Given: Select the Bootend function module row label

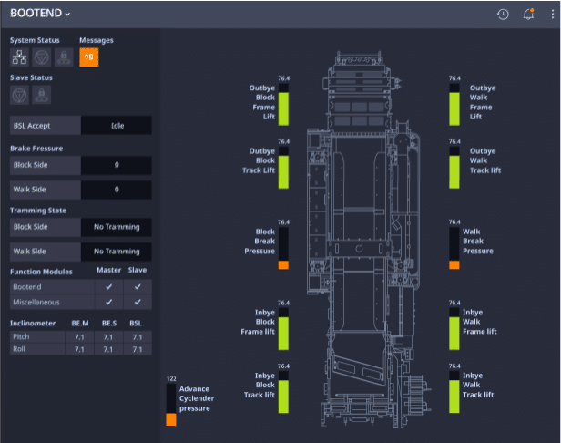Looking at the screenshot, I should coord(27,287).
